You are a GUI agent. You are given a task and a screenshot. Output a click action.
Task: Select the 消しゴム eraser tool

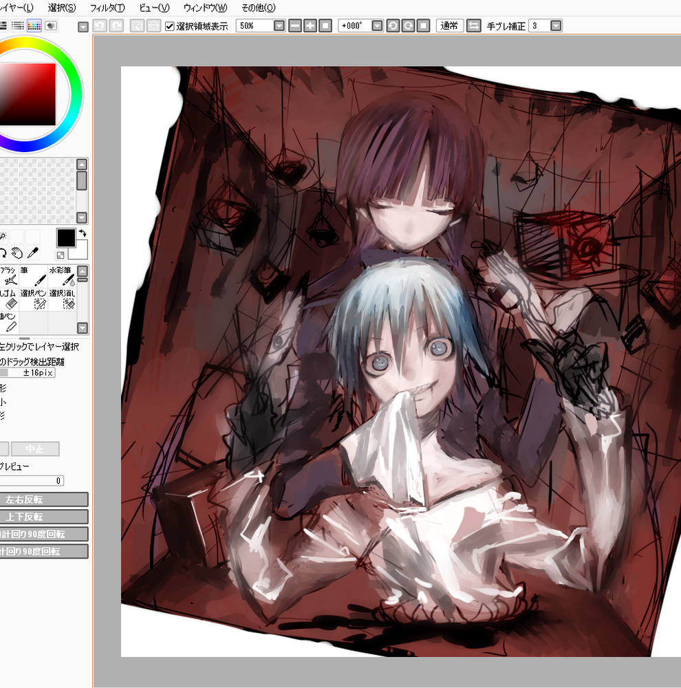point(8,299)
